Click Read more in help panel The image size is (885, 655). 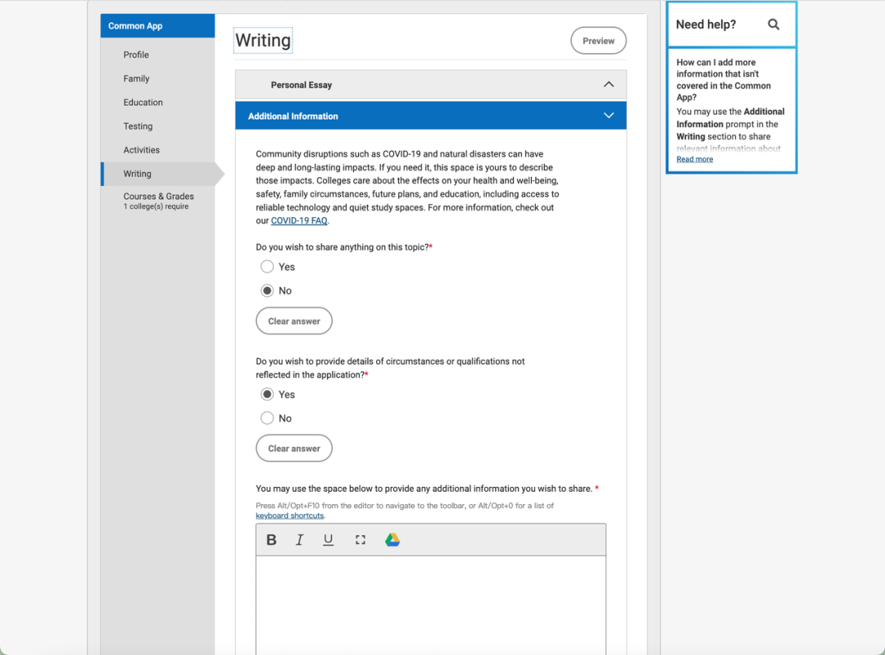(695, 159)
